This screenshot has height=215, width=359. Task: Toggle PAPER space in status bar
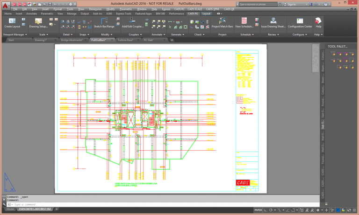click(258, 209)
